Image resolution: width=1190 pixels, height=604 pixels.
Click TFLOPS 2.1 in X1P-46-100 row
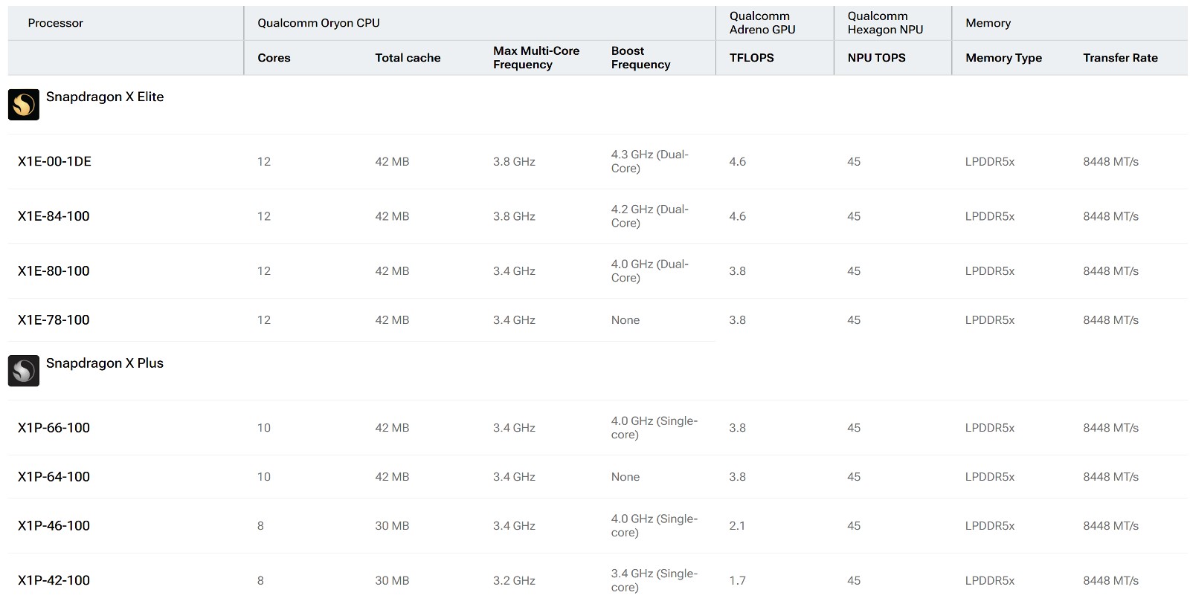[x=737, y=526]
